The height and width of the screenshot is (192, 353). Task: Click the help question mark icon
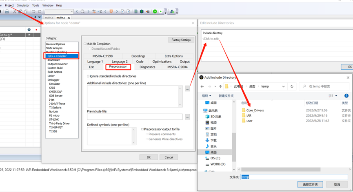(346, 96)
